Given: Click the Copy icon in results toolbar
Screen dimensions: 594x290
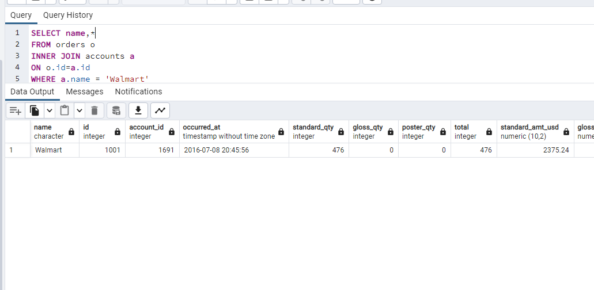Looking at the screenshot, I should pyautogui.click(x=35, y=110).
